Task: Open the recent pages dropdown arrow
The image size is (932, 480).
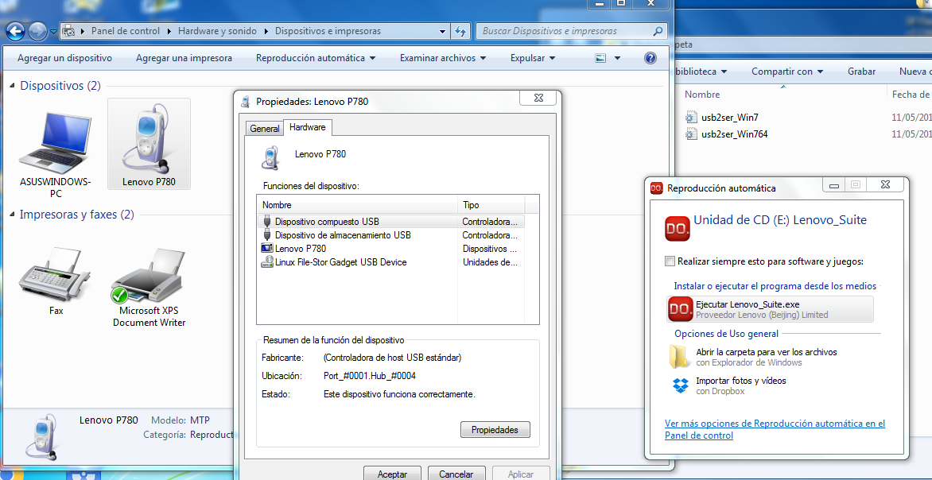Action: [53, 32]
